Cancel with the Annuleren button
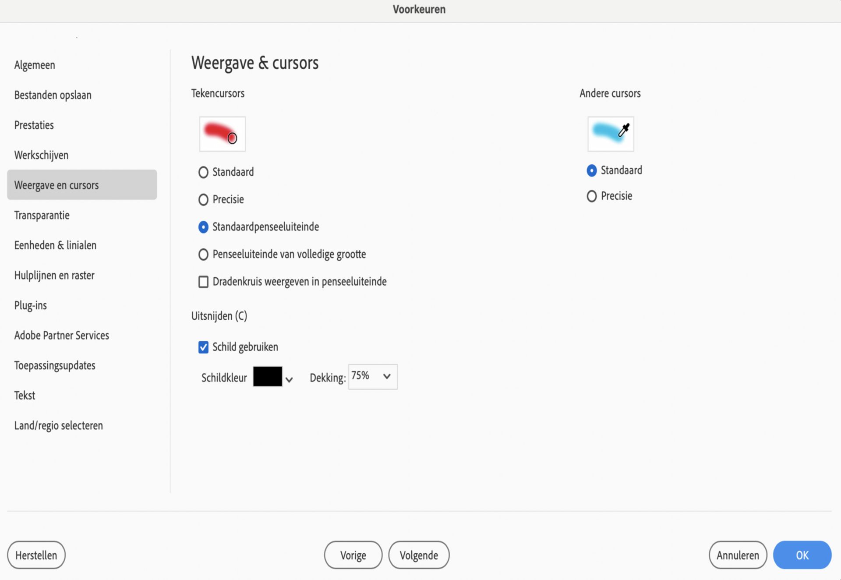Screen dimensions: 841x580 (738, 555)
